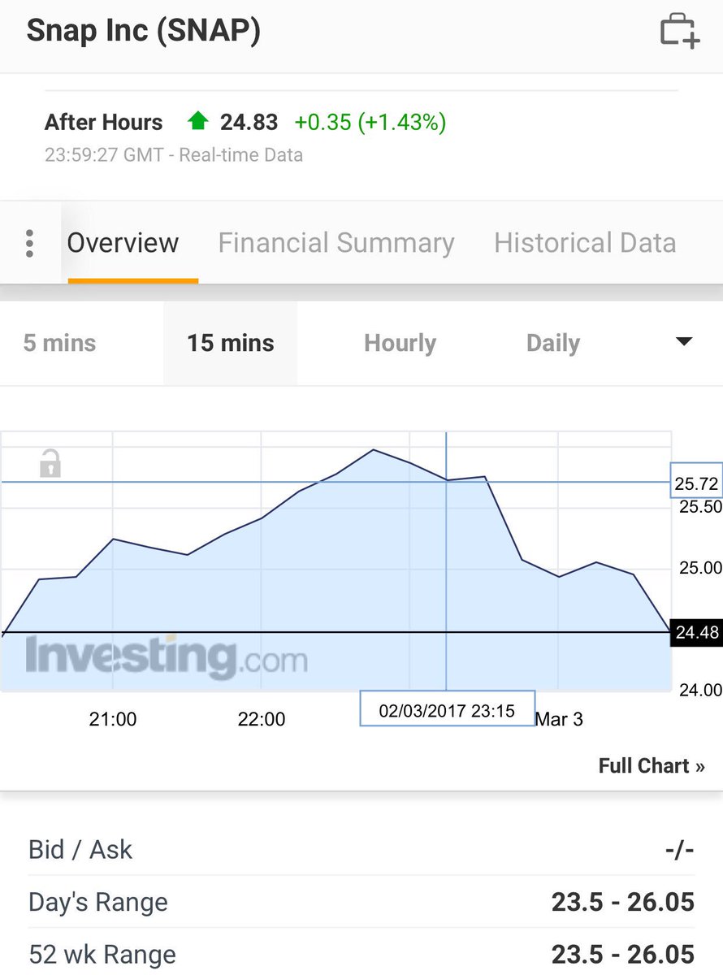
Task: Click the 24.00 price axis label
Action: (x=700, y=691)
